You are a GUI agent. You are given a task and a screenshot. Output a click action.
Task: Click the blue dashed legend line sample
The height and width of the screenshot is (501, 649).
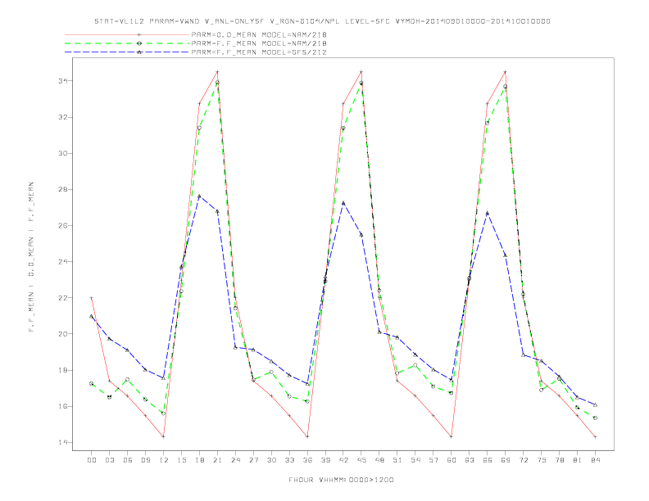(x=127, y=52)
